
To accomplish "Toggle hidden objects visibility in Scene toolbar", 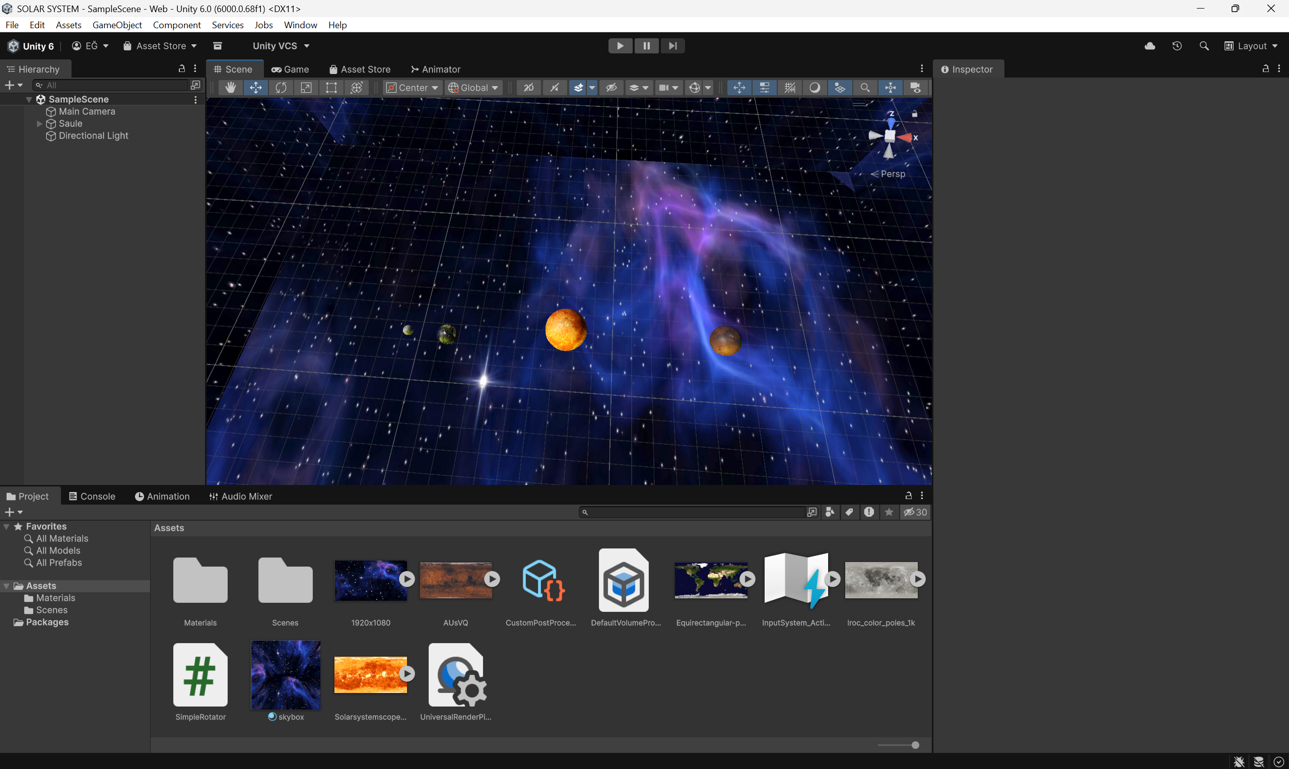I will point(611,88).
